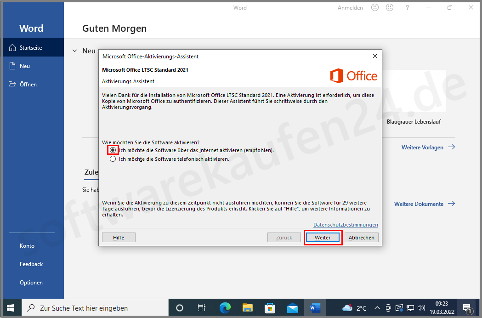Click the Abbrechen button
The height and width of the screenshot is (318, 482).
pos(362,238)
